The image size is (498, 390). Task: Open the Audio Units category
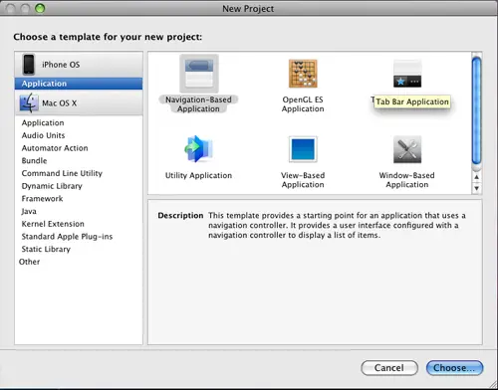tap(43, 135)
